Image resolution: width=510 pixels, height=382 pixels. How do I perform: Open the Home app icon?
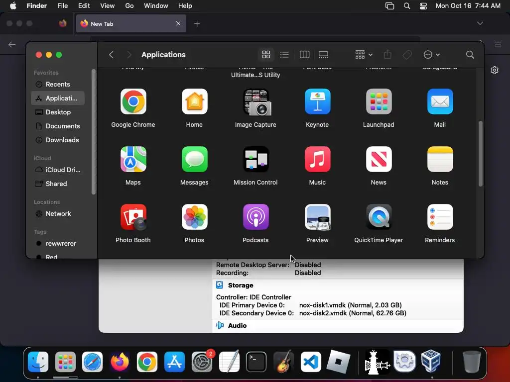pos(195,101)
